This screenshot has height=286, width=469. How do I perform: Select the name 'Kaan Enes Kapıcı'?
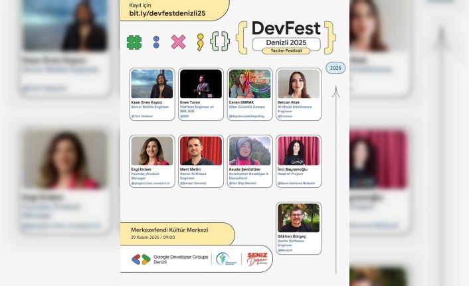click(147, 102)
